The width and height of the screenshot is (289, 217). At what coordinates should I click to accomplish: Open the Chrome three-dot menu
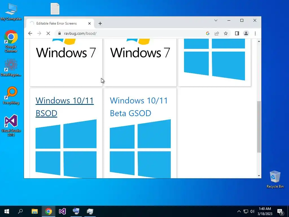[255, 33]
